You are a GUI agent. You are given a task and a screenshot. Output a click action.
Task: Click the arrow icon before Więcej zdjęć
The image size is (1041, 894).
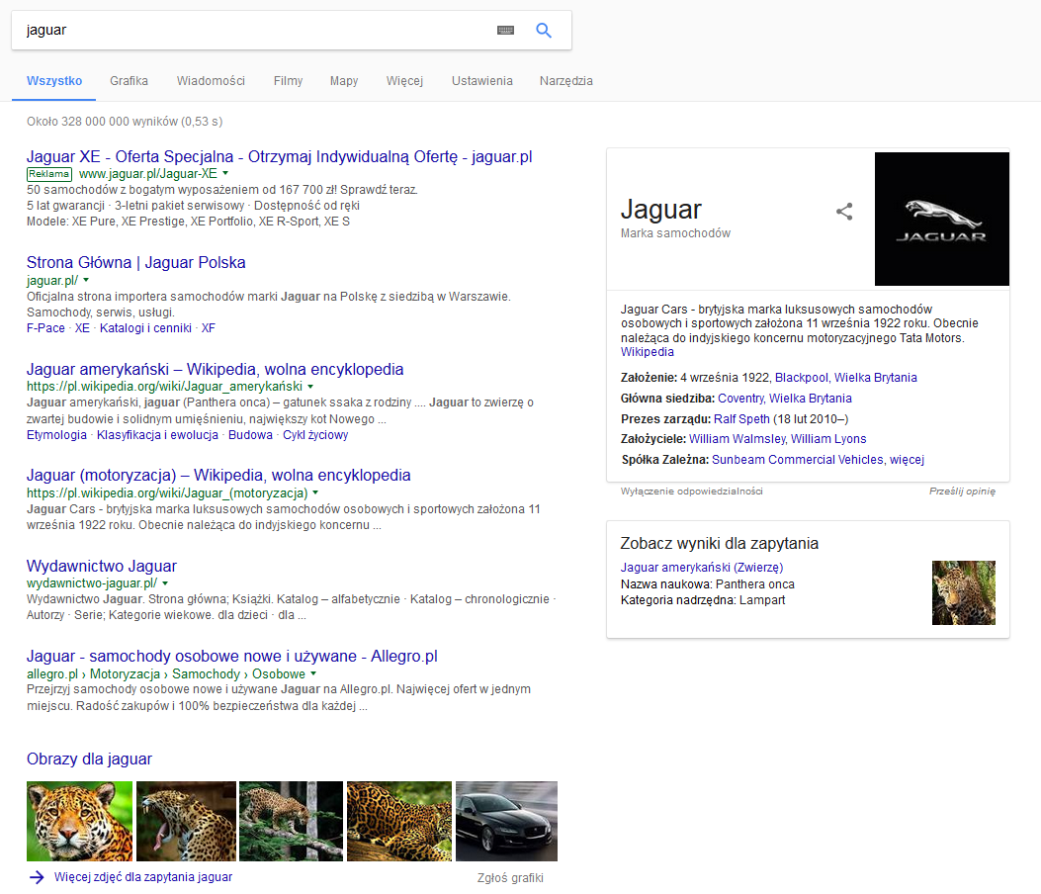coord(37,877)
